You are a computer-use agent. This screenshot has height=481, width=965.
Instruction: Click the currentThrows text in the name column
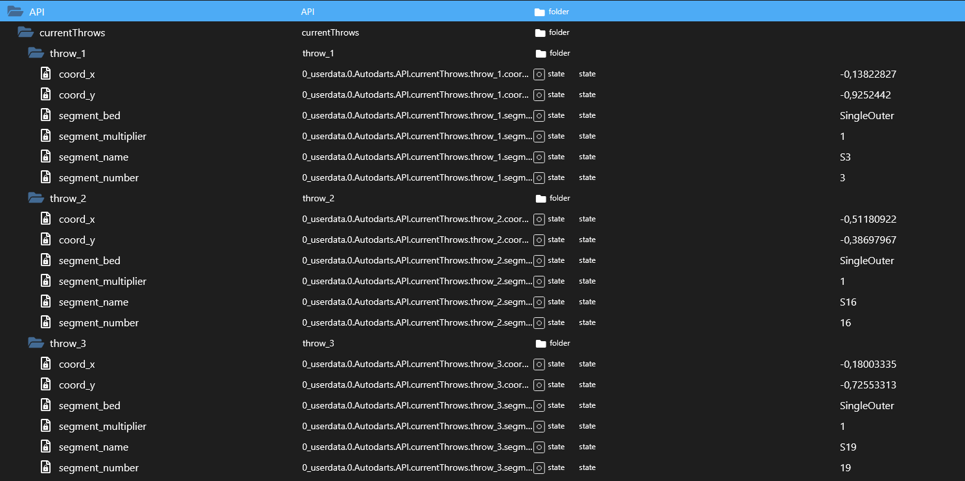(x=331, y=32)
